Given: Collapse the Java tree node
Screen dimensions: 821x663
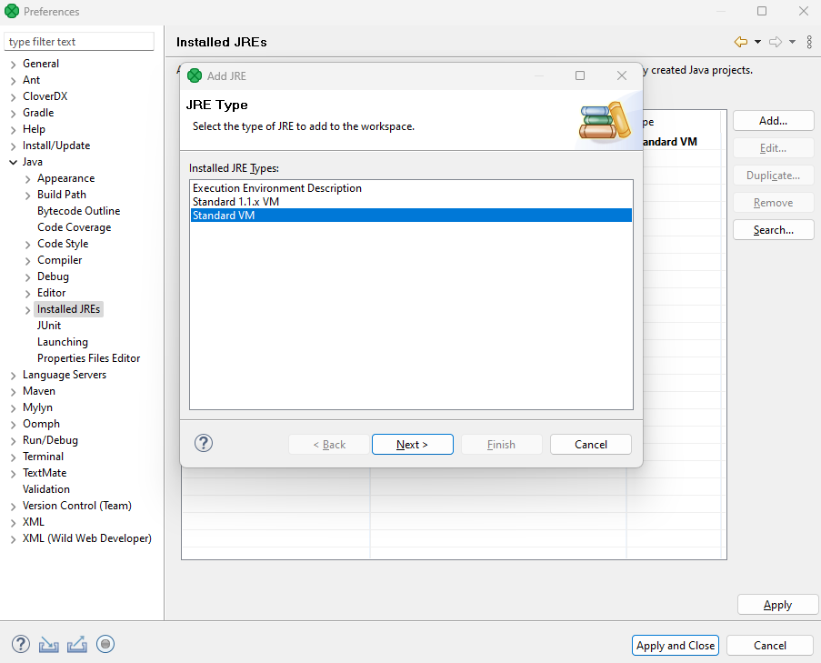Looking at the screenshot, I should (13, 162).
